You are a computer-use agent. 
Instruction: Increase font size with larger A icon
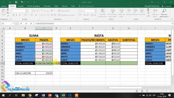tap(35, 11)
